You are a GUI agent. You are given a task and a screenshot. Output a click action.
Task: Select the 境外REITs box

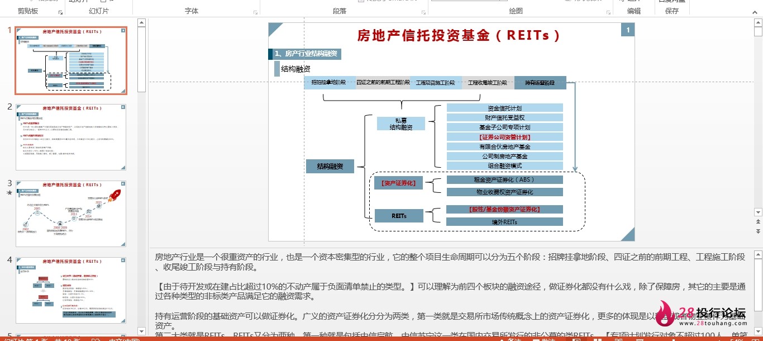click(x=505, y=221)
